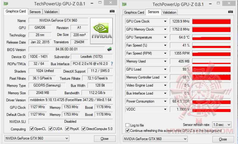Image resolution: width=238 pixels, height=144 pixels.
Task: Open GPU selector dropdown in left window
Action: pos(37,138)
